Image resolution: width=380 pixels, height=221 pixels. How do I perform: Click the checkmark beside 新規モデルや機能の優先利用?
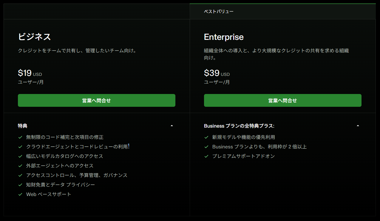(x=206, y=137)
